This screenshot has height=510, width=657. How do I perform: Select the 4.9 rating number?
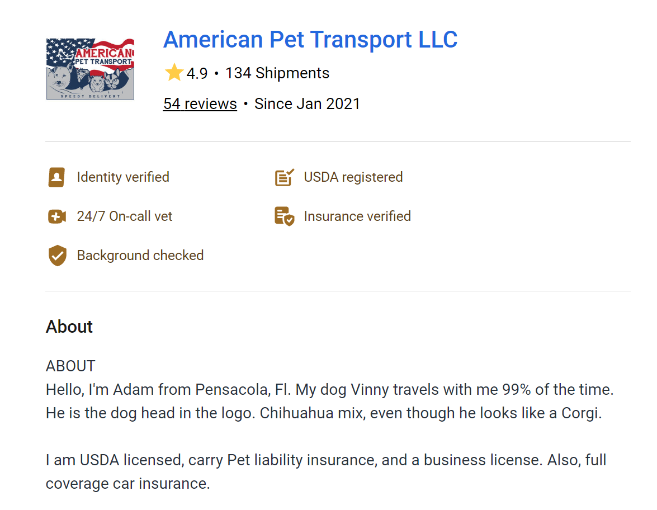tap(197, 73)
